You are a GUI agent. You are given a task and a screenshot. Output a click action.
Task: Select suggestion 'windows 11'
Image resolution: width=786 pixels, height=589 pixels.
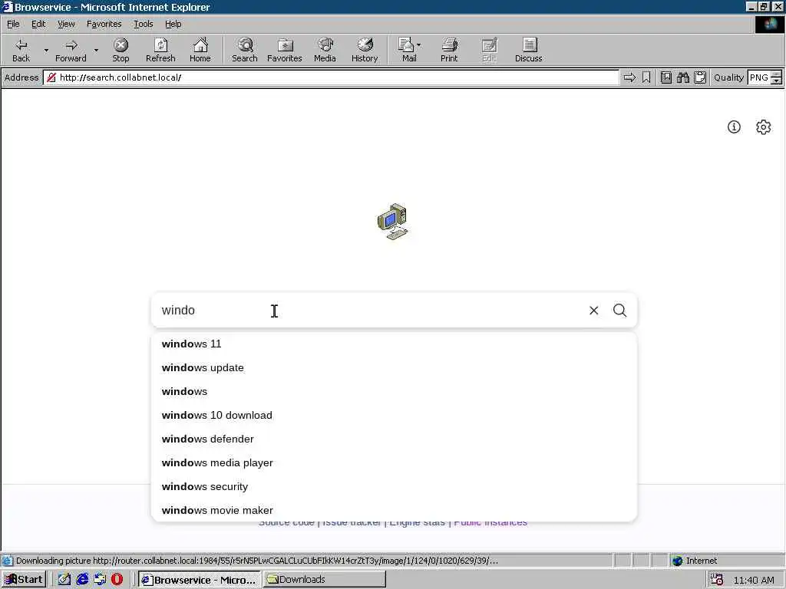394,344
